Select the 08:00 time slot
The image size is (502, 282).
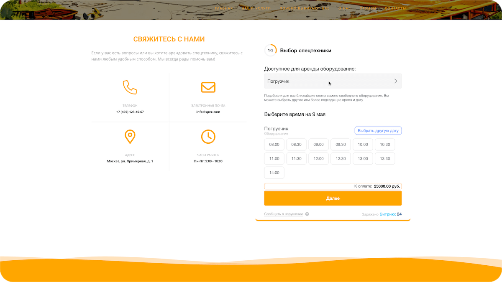274,145
